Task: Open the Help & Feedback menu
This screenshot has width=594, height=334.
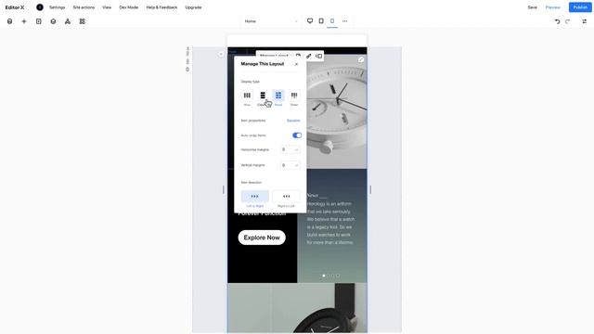Action: [161, 7]
